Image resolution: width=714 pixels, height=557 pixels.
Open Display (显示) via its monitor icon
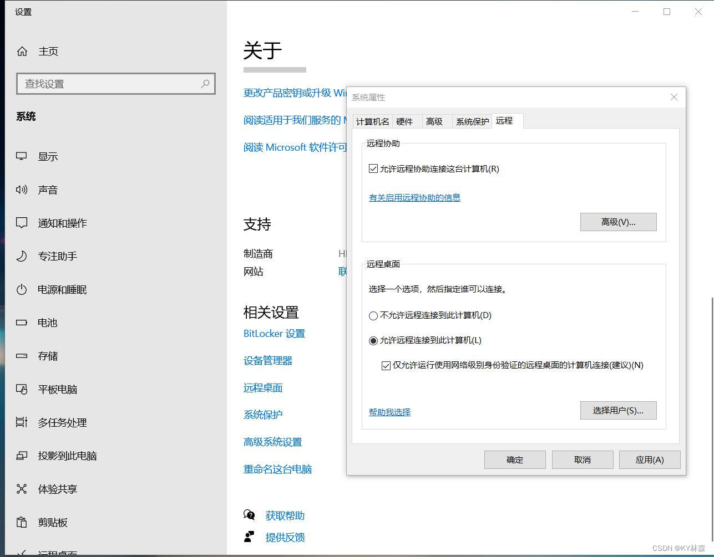point(22,156)
